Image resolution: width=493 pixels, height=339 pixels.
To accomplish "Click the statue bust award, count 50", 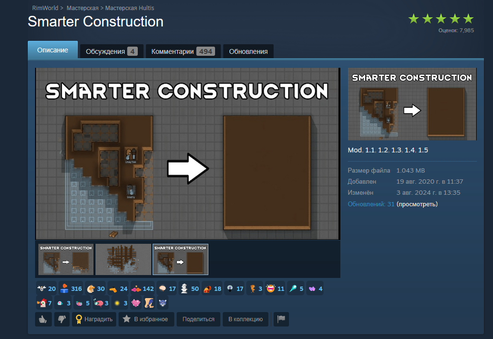I will 189,289.
